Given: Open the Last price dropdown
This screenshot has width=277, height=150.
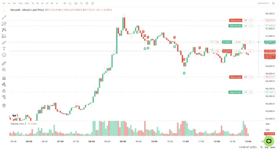Looking at the screenshot, I should click(x=263, y=3).
